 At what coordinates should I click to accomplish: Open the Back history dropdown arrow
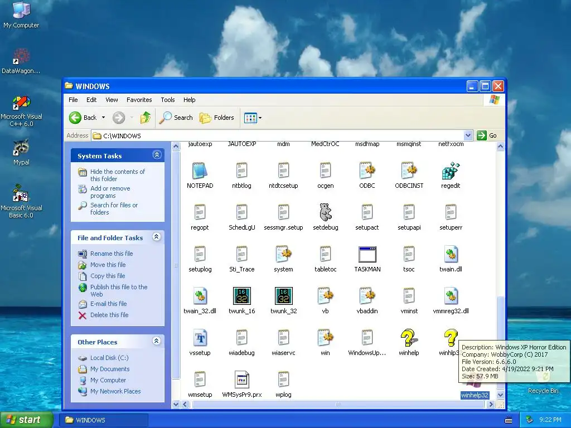(x=103, y=118)
